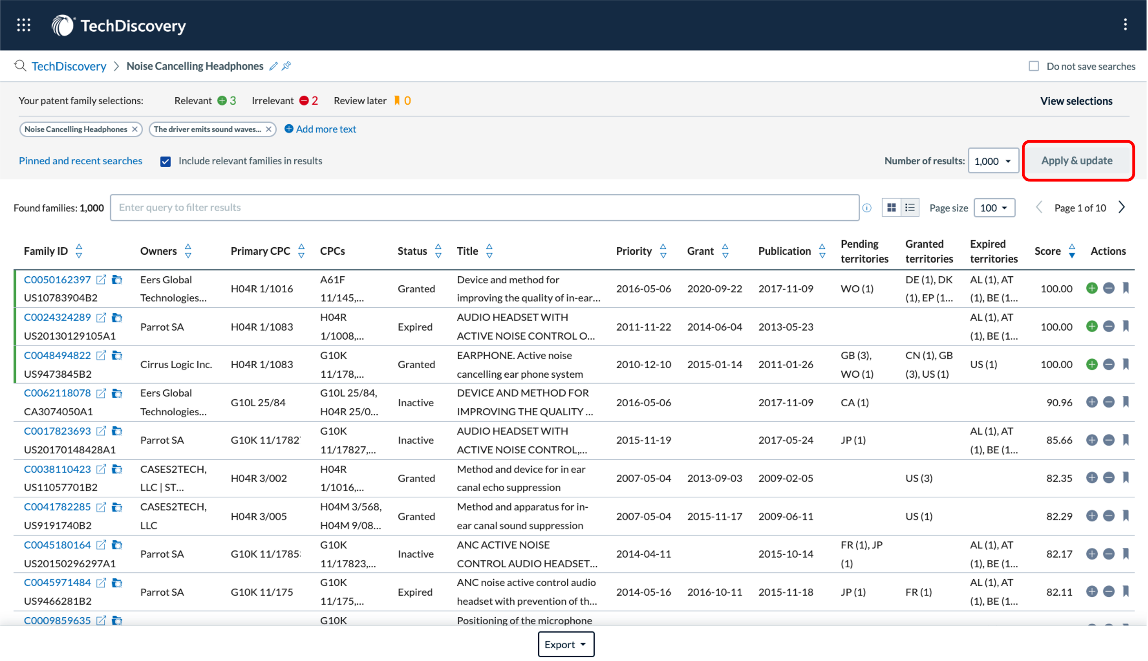Viewport: 1148px width, 661px height.
Task: Bookmark family C0045971484 for review later
Action: (1126, 592)
